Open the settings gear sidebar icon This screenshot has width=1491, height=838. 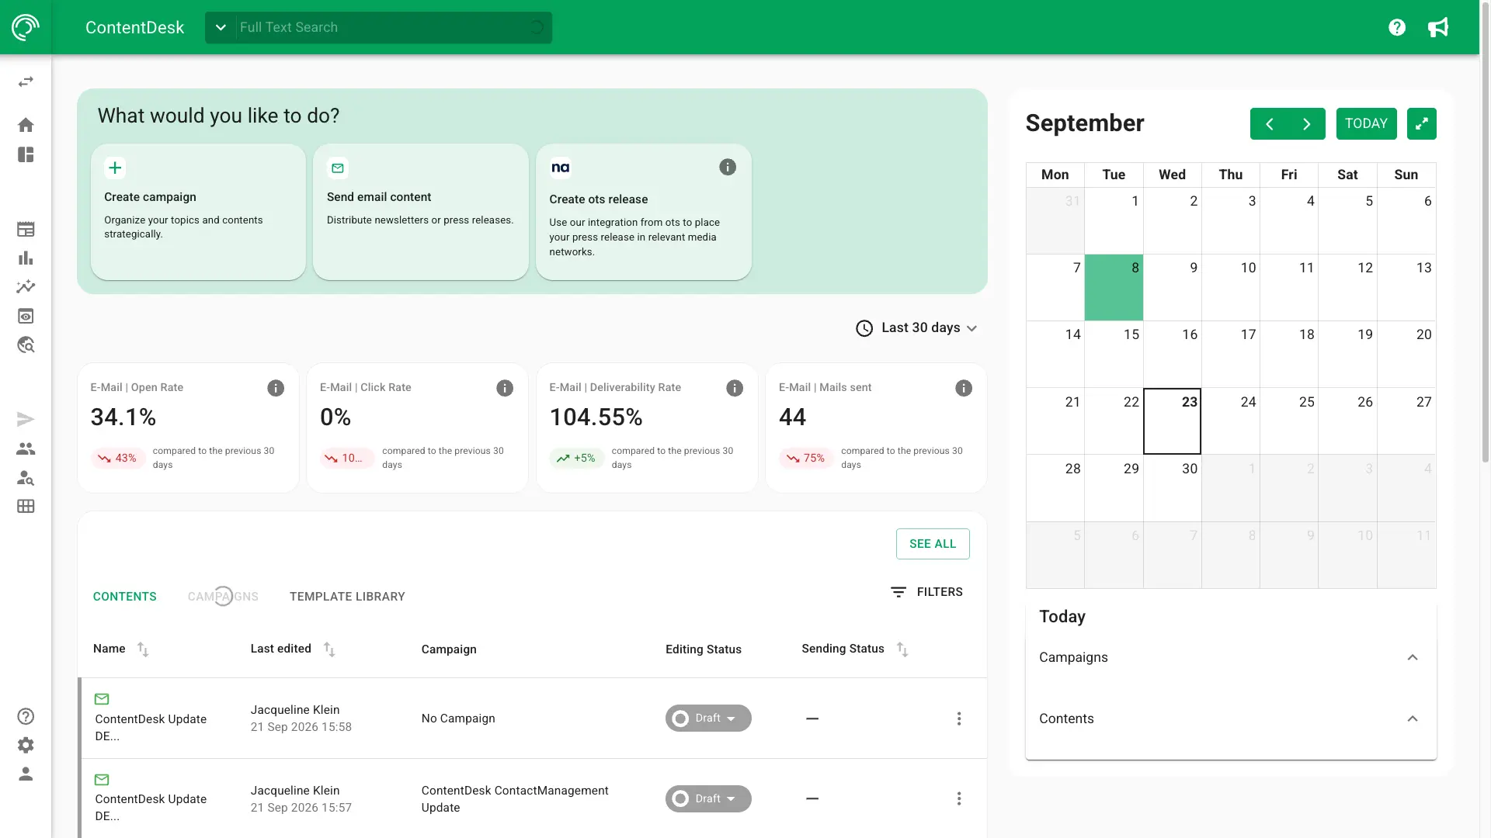point(26,745)
